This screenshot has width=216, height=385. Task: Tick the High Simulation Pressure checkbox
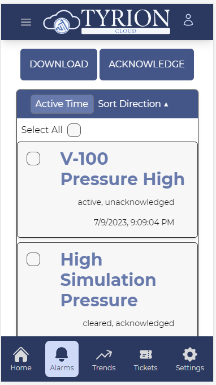33,259
